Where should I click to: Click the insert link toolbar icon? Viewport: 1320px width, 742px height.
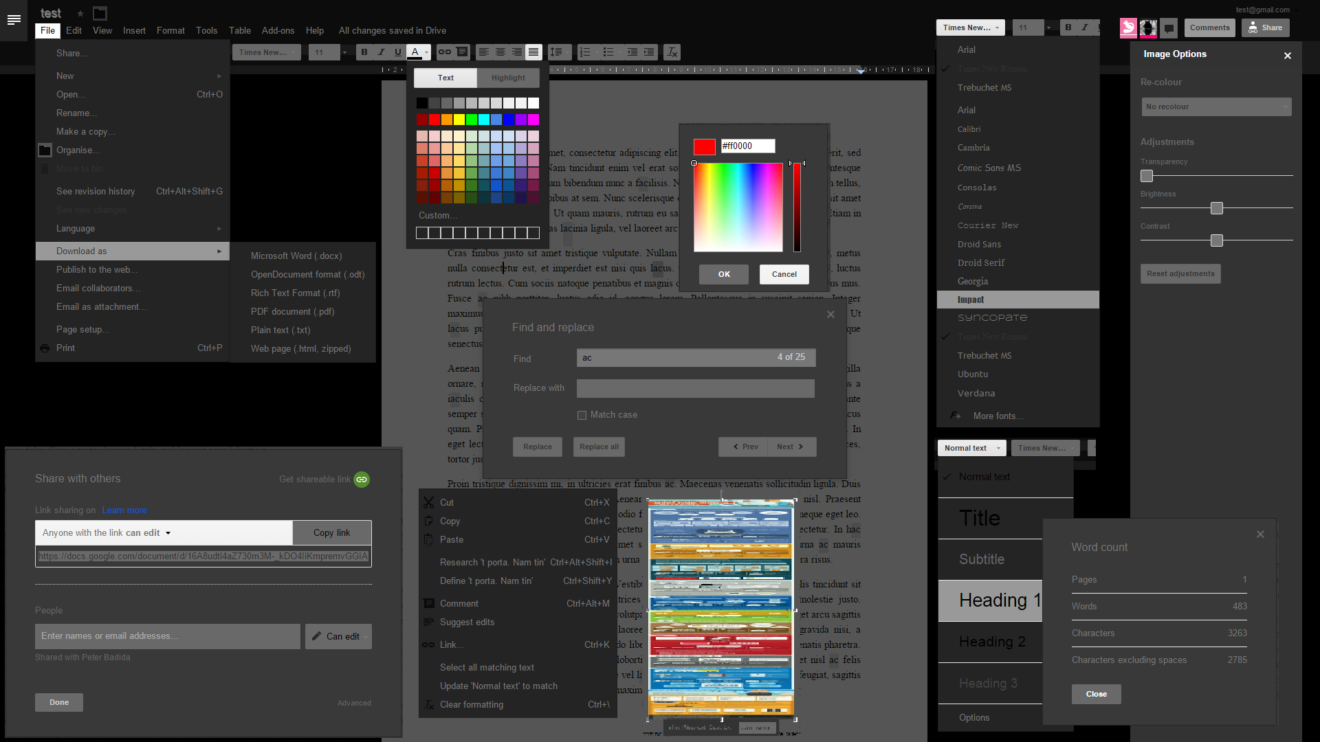coord(445,52)
